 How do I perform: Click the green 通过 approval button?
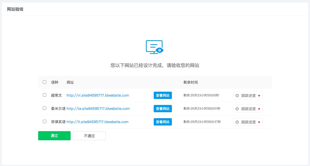tap(54, 136)
